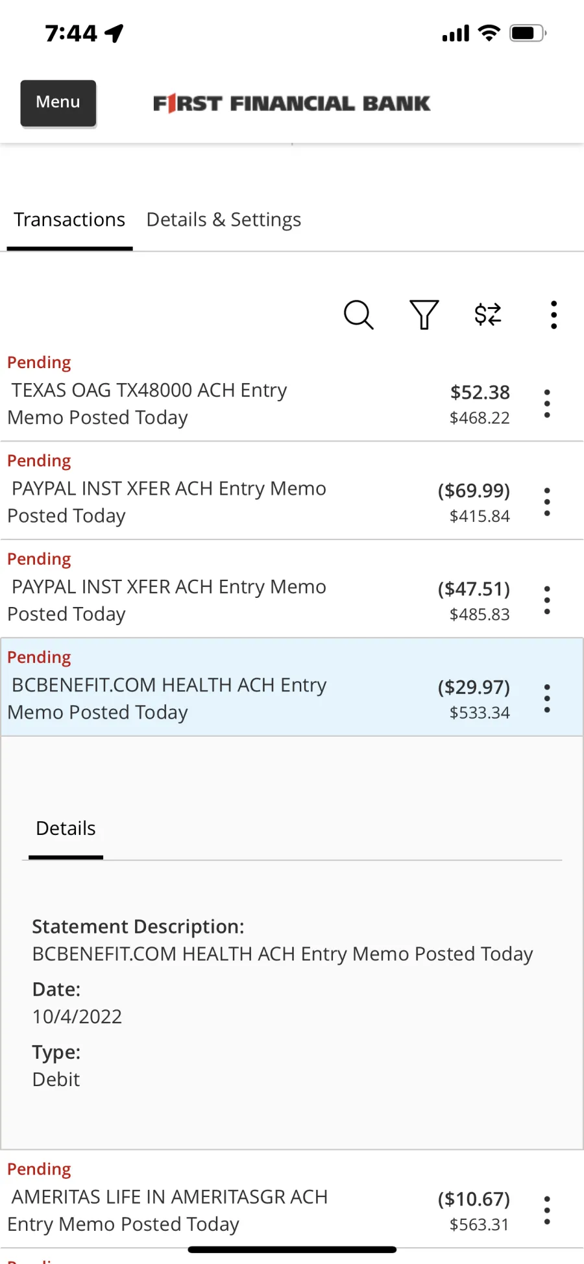Screen dimensions: 584x1264
Task: Open the search transactions magnifier icon
Action: tap(358, 315)
